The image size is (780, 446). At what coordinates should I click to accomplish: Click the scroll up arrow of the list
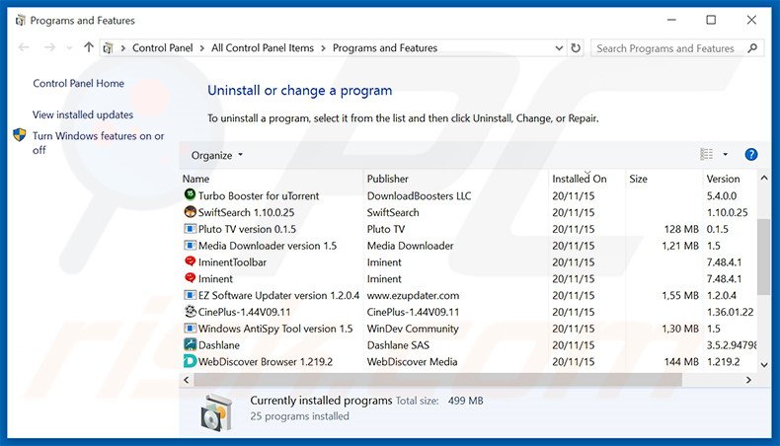(x=763, y=178)
